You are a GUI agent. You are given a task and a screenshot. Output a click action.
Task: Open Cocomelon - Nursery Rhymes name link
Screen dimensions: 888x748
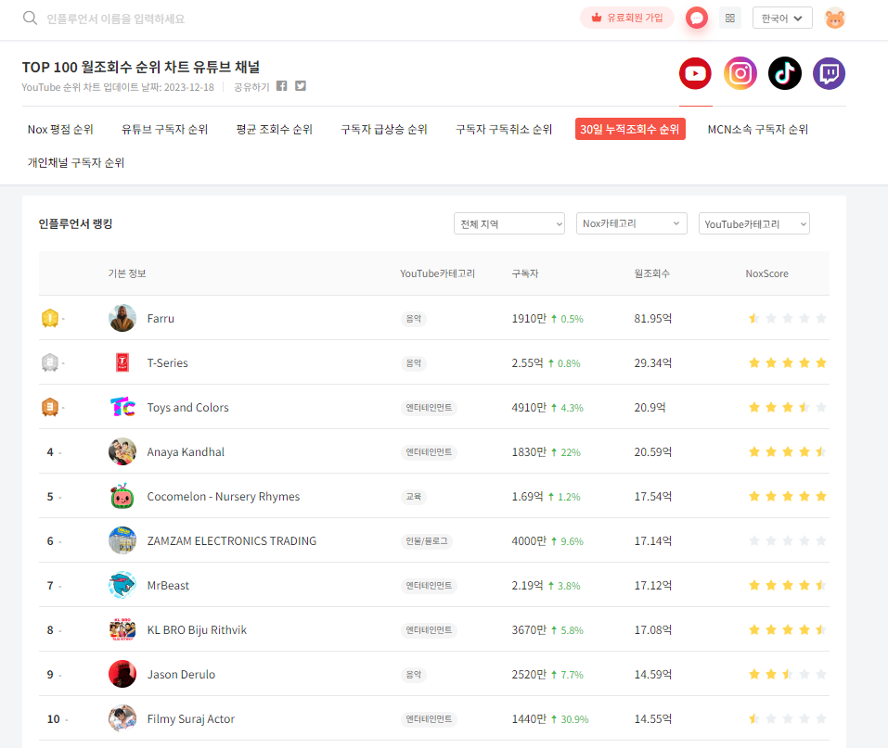pos(223,497)
